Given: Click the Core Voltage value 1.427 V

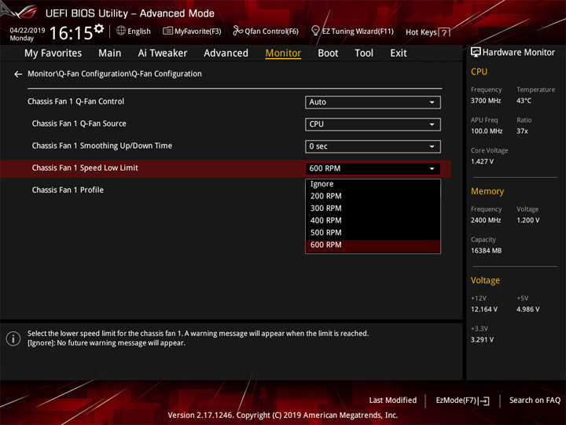Looking at the screenshot, I should click(x=482, y=161).
